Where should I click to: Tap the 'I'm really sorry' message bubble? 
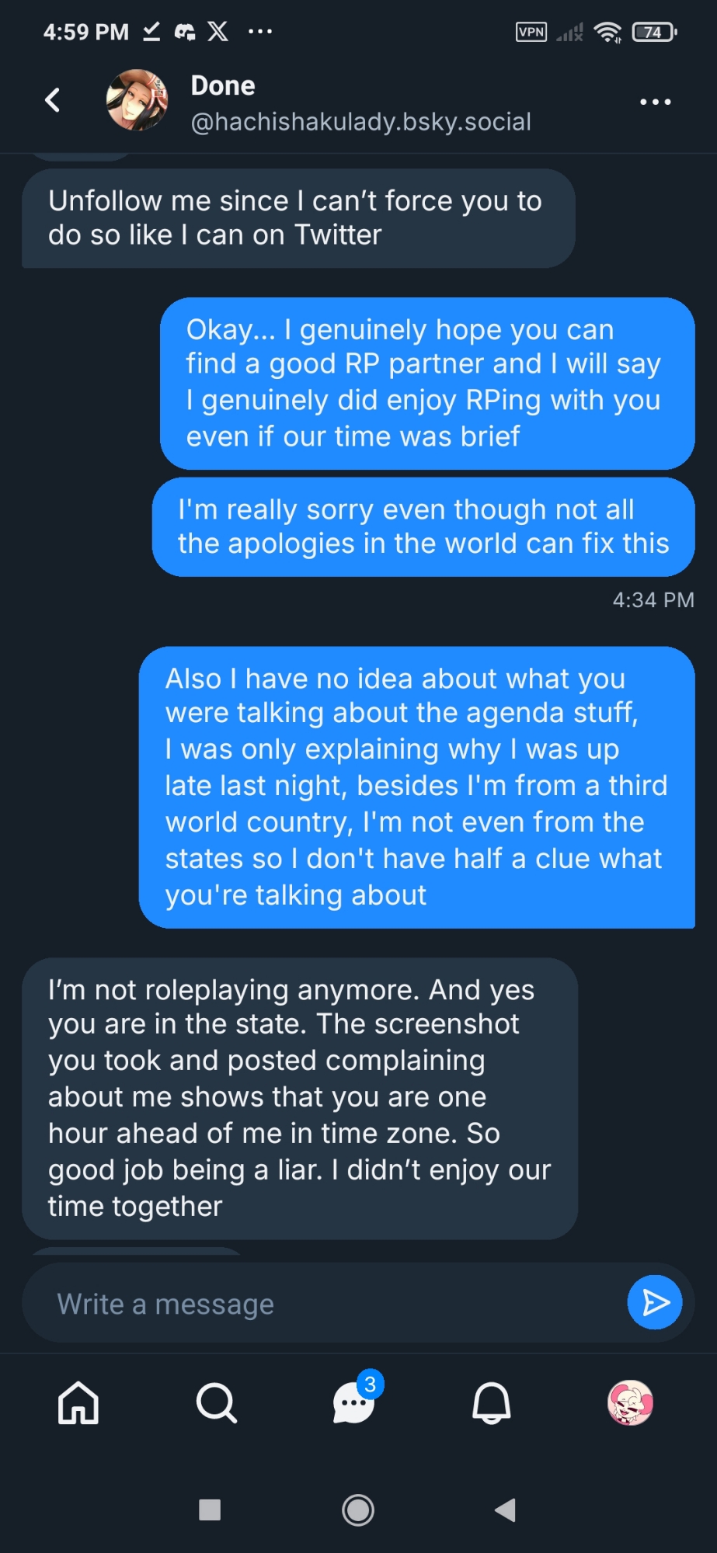[423, 526]
